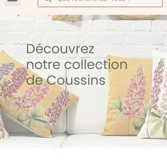Click the small yellow floral item on the shelf
Viewport: 167px width, 167px height.
click(x=66, y=17)
